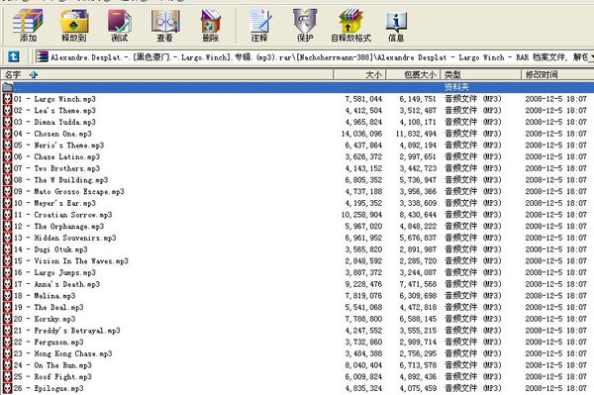Select file 22 - Ferguson.mp3

[x=49, y=342]
